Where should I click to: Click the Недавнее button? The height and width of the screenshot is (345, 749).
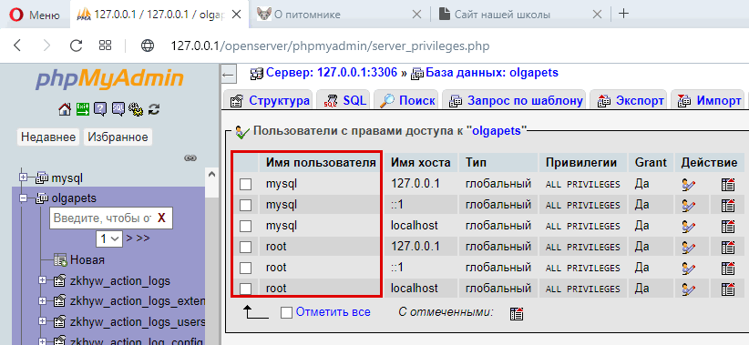(48, 137)
